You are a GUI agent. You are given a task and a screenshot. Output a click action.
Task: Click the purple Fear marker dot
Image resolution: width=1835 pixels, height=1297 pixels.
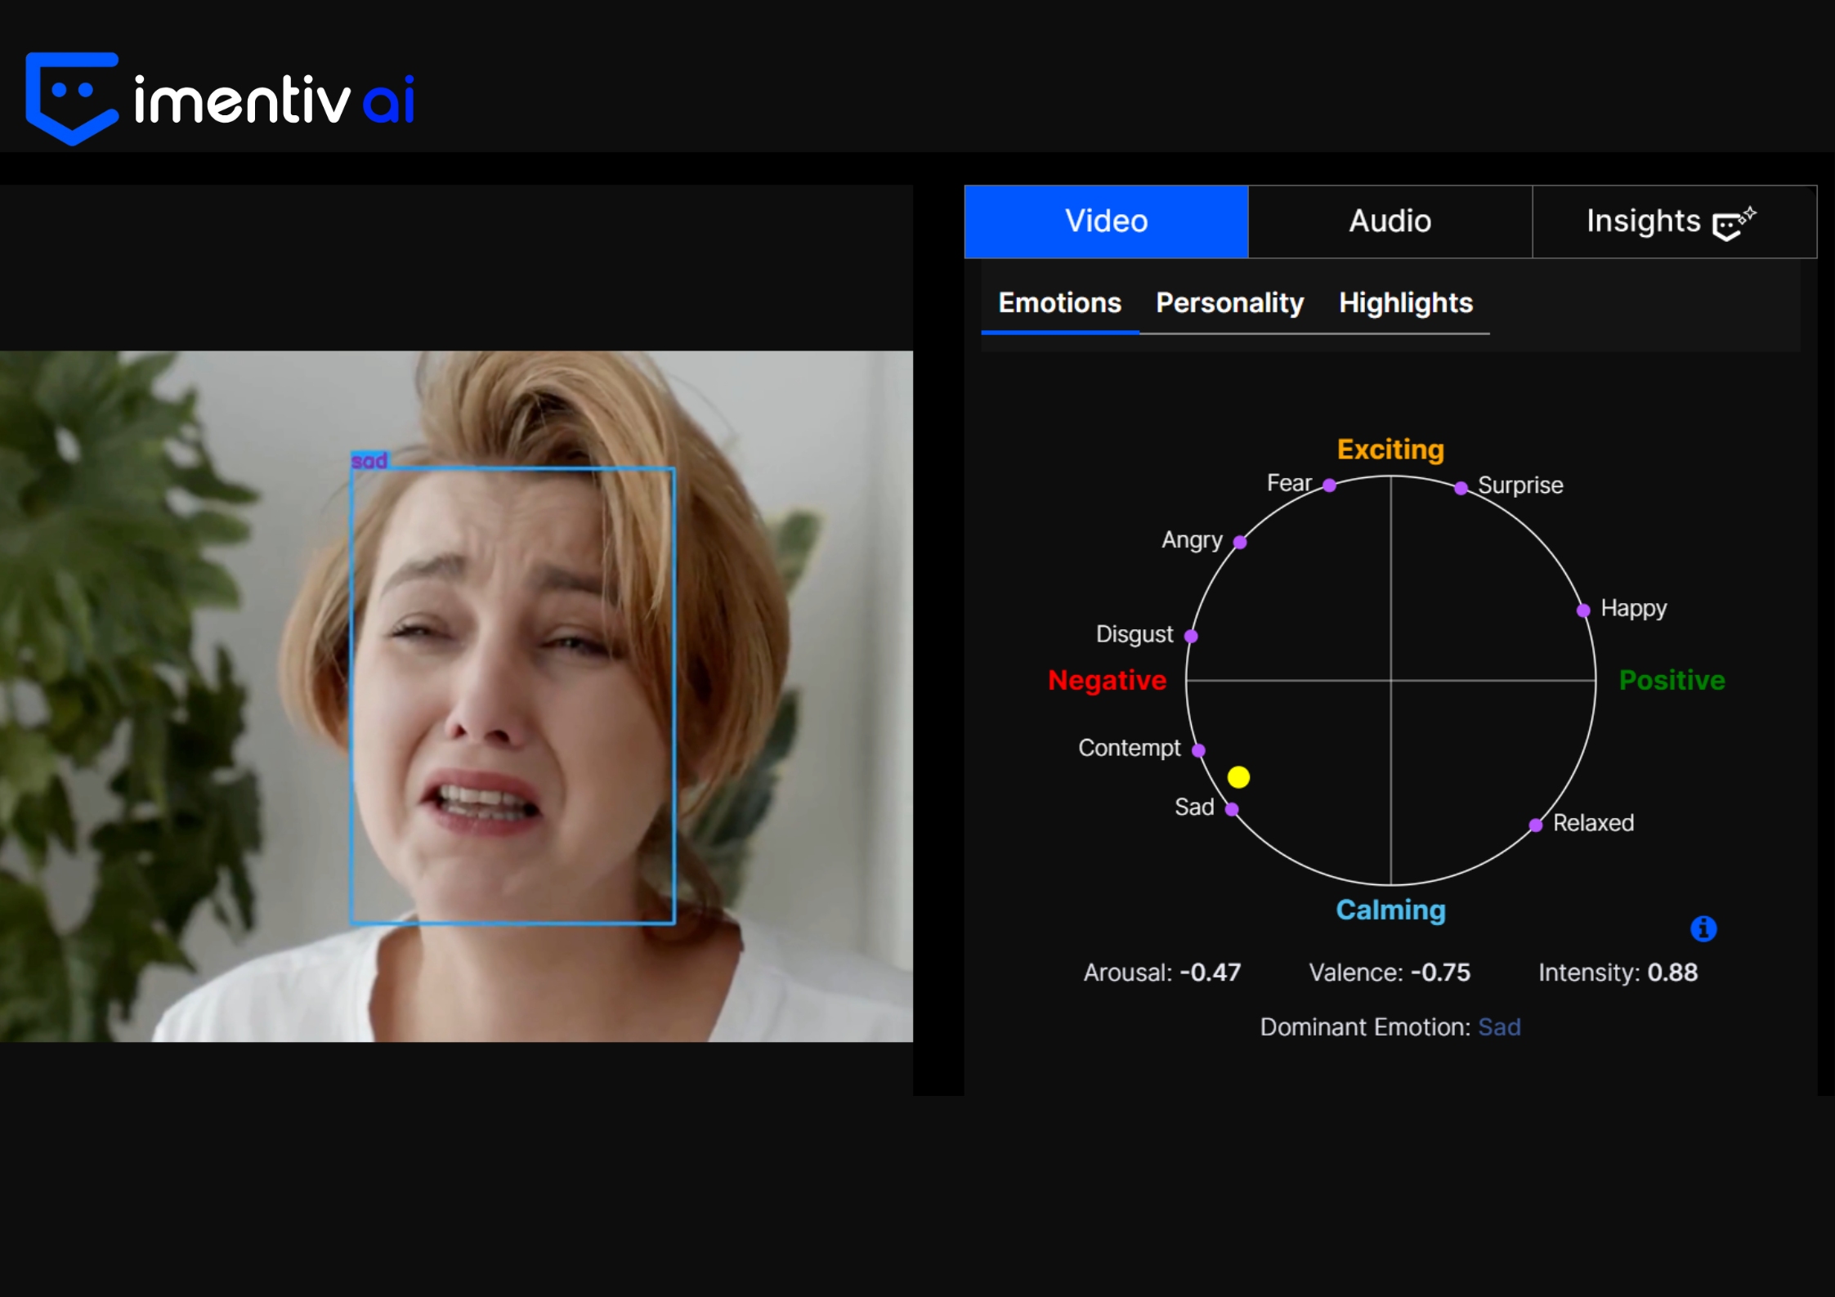coord(1330,485)
